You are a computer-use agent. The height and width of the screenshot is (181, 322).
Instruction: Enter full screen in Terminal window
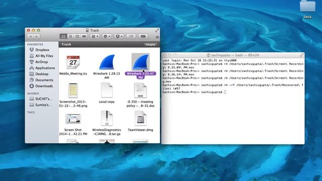pos(302,55)
